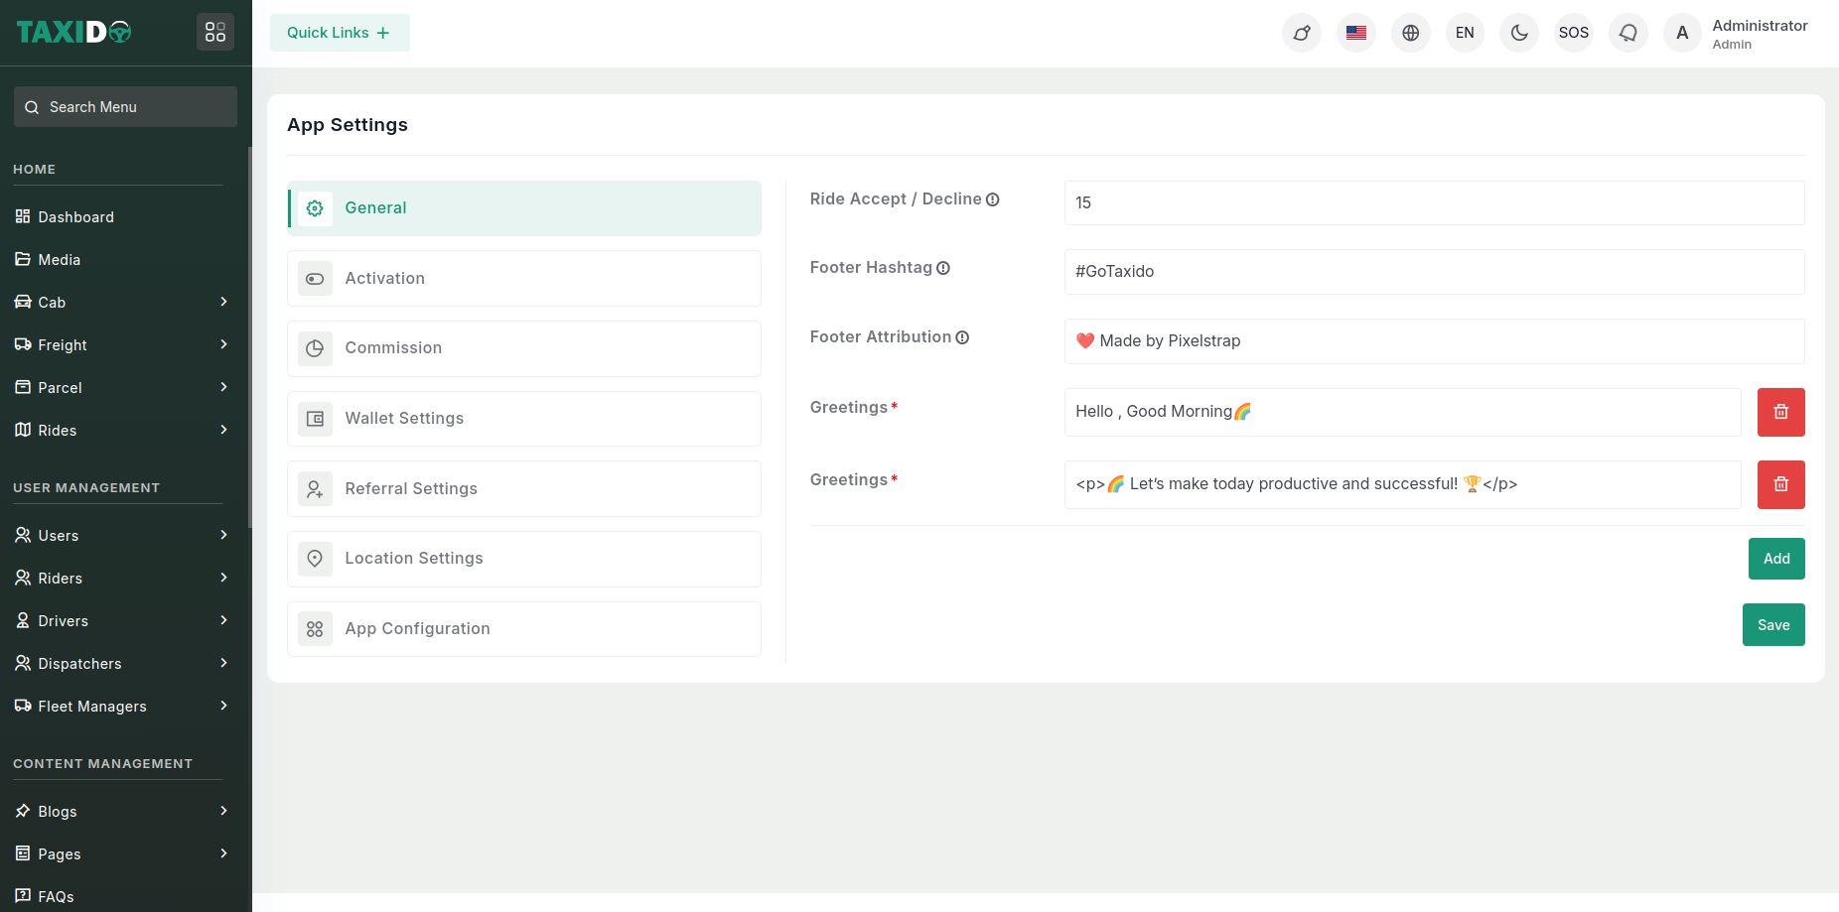Click the globe icon in the header
Viewport: 1839px width, 912px height.
click(1410, 33)
